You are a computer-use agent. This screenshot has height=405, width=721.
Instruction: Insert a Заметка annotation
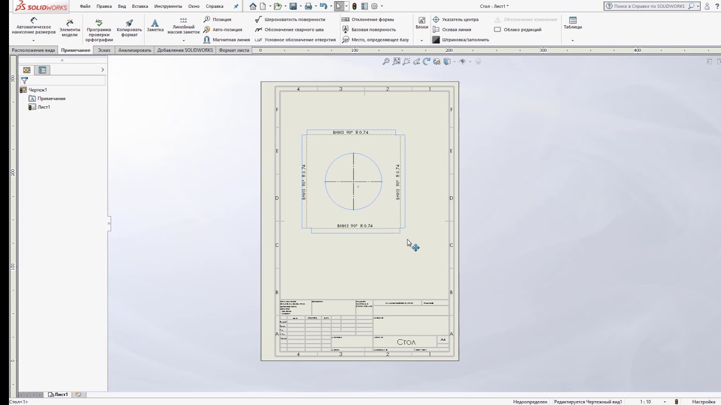155,25
